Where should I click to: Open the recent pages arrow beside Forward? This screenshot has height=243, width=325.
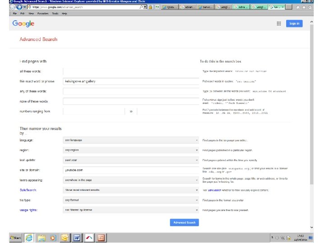pos(24,7)
